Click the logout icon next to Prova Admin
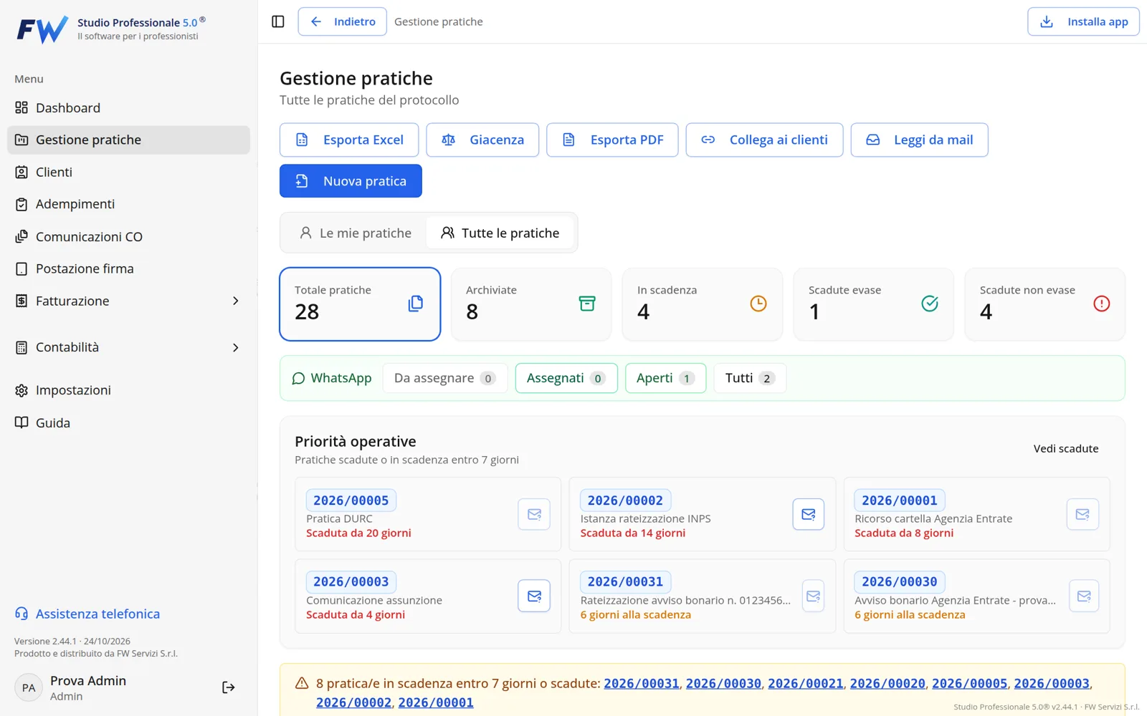The image size is (1147, 716). [228, 687]
